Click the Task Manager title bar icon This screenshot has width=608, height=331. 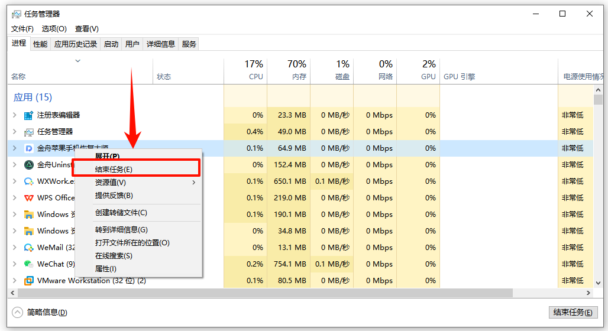coord(17,14)
